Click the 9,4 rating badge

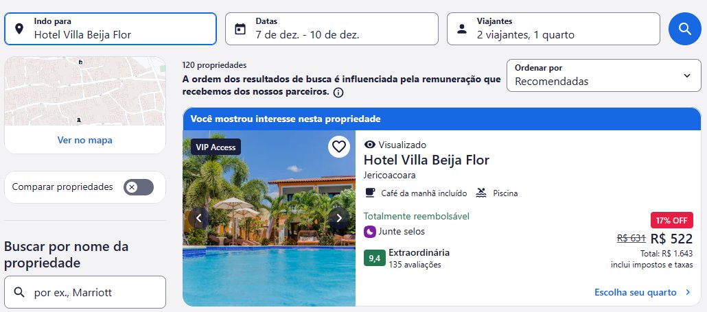[375, 258]
